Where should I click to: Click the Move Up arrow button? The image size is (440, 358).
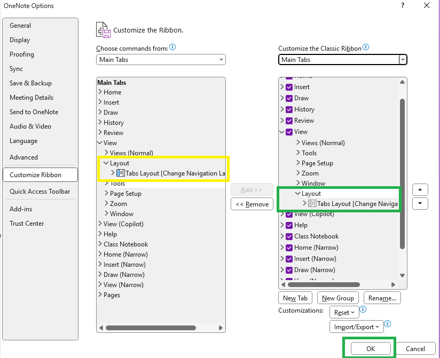coord(420,190)
